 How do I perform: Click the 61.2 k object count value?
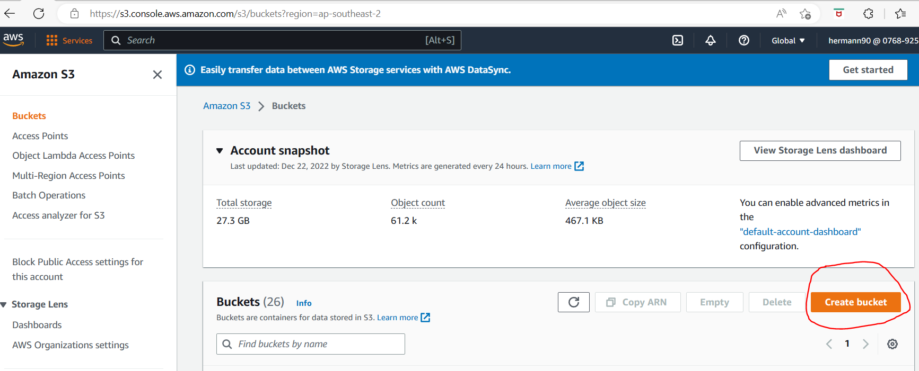[x=404, y=221]
